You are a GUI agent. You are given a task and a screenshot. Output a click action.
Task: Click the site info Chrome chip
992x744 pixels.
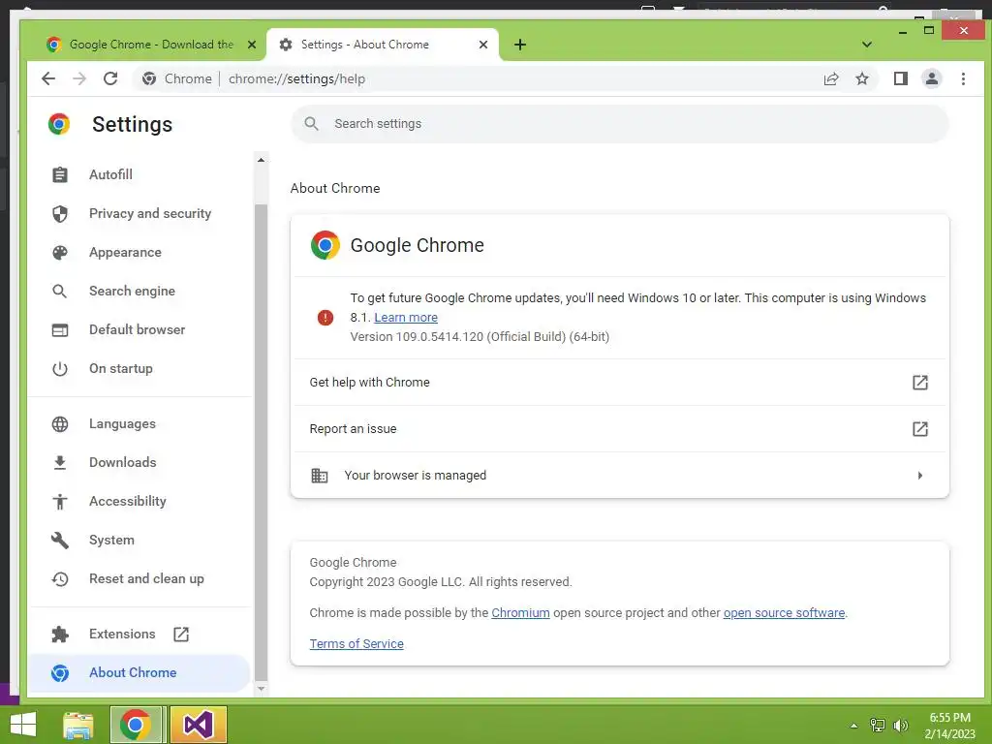click(177, 79)
